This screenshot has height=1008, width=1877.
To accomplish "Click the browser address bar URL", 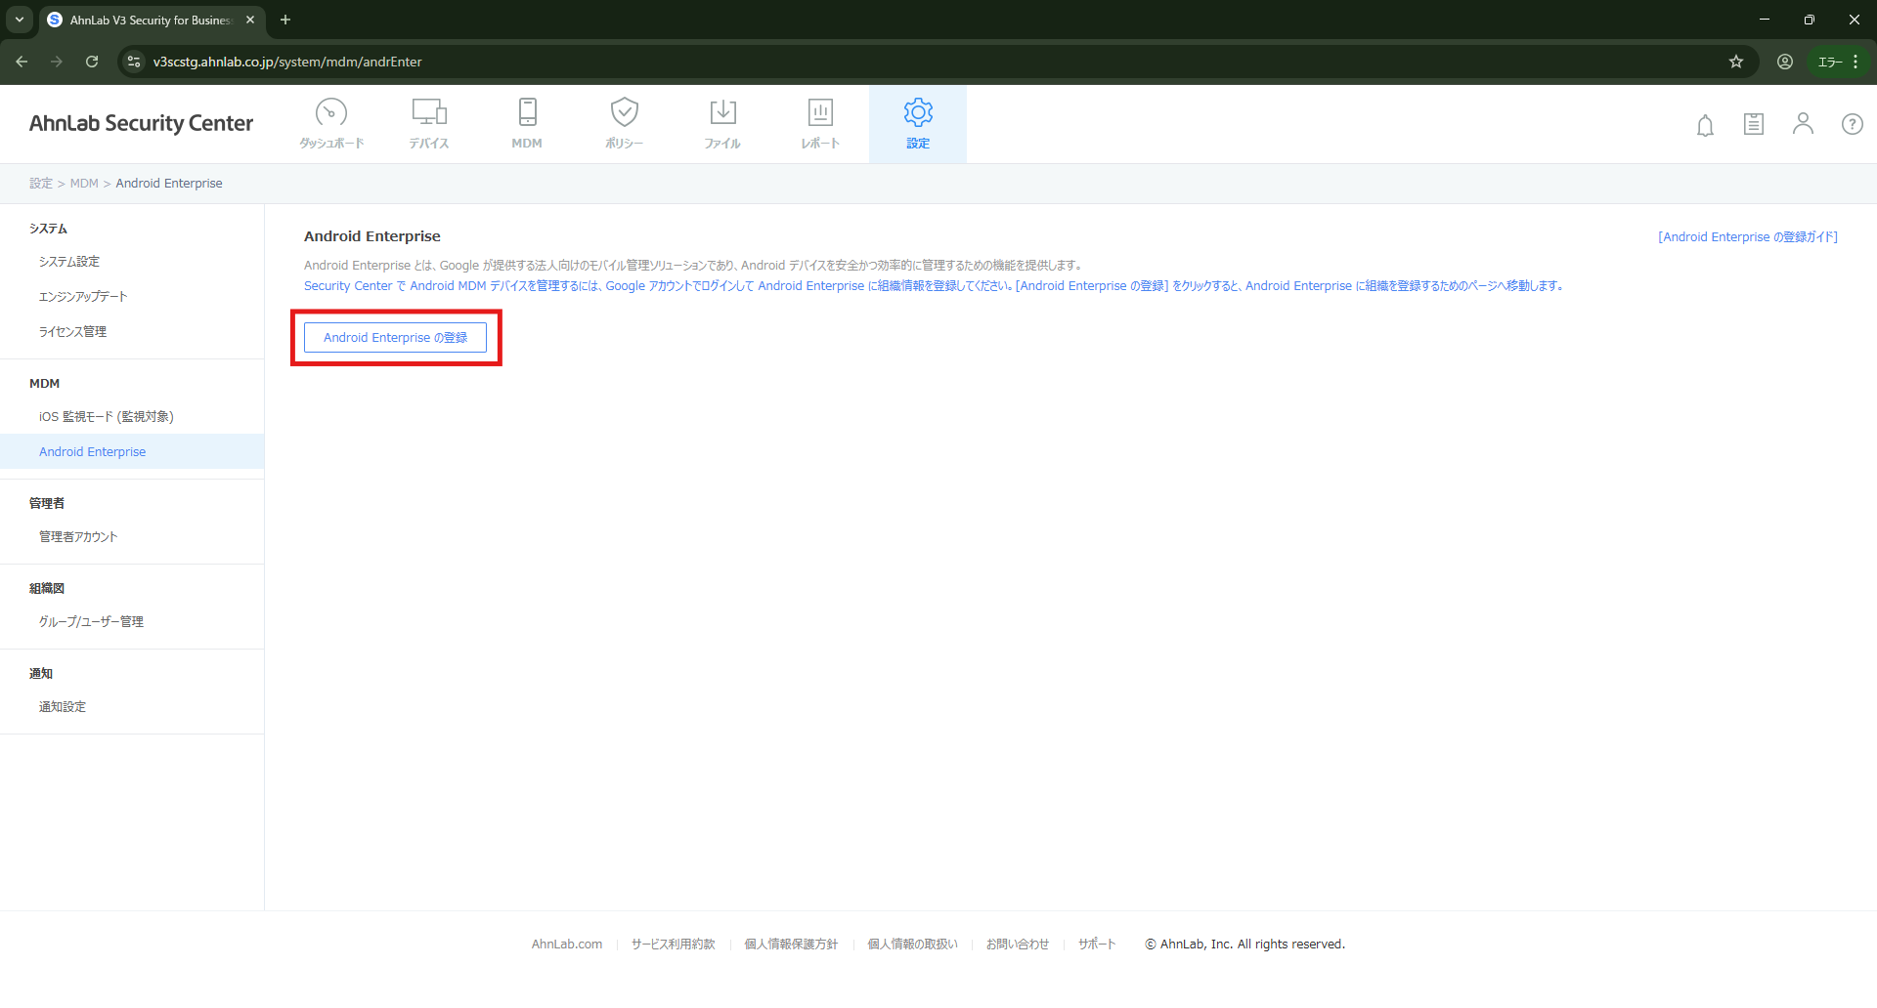I will pos(287,62).
